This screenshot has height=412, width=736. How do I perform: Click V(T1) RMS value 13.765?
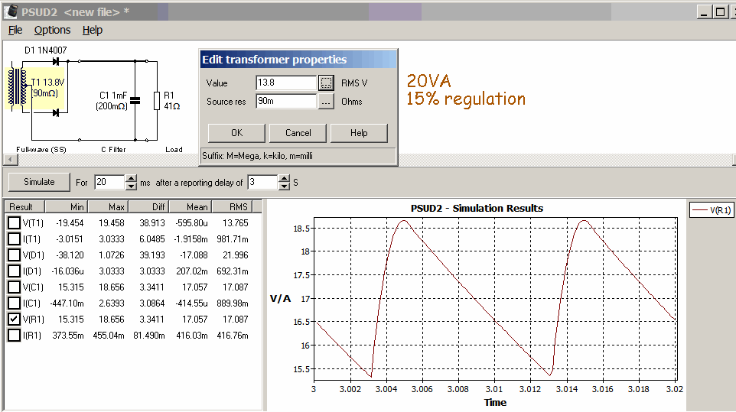coord(235,223)
